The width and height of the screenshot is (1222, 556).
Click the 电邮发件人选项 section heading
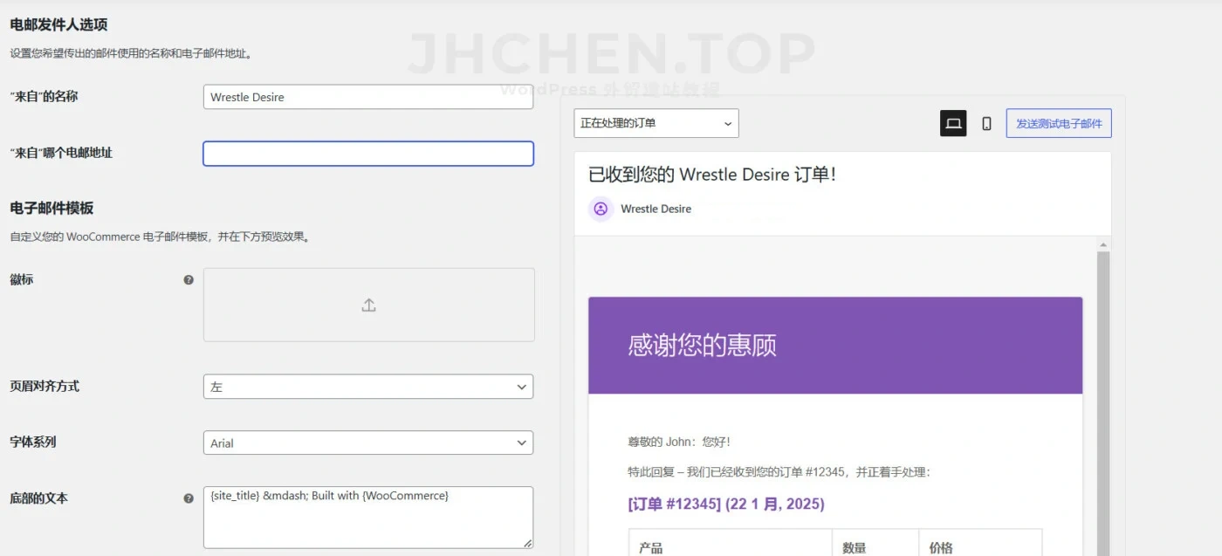click(58, 24)
